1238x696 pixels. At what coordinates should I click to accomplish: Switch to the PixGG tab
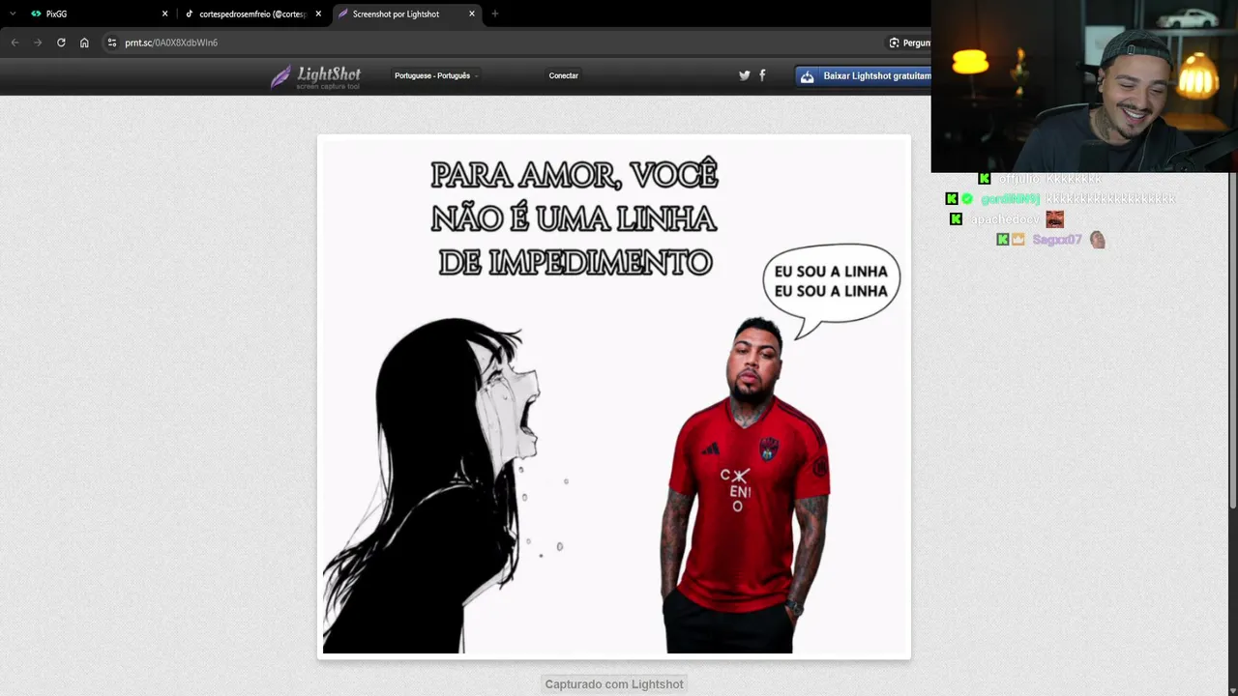(99, 14)
